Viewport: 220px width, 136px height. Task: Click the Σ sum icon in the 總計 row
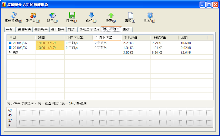coord(10,52)
